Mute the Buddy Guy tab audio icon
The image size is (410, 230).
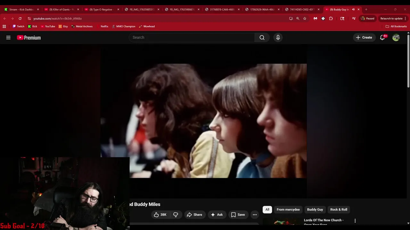(353, 10)
